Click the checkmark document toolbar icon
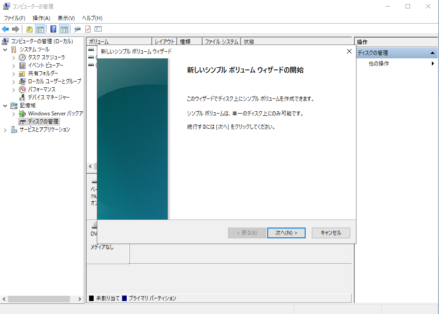Viewport: 439px width, 314px height. [x=88, y=29]
